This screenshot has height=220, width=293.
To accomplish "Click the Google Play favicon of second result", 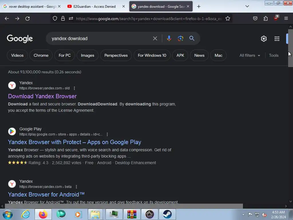I will pos(12,131).
